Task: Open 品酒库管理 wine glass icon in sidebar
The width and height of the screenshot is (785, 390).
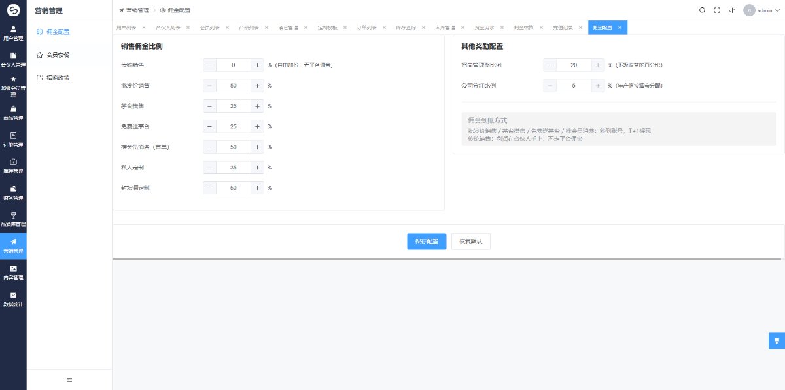Action: point(13,215)
